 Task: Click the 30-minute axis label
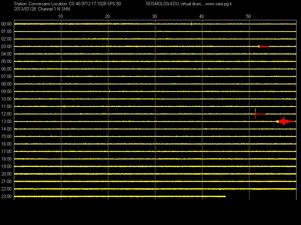[154, 16]
